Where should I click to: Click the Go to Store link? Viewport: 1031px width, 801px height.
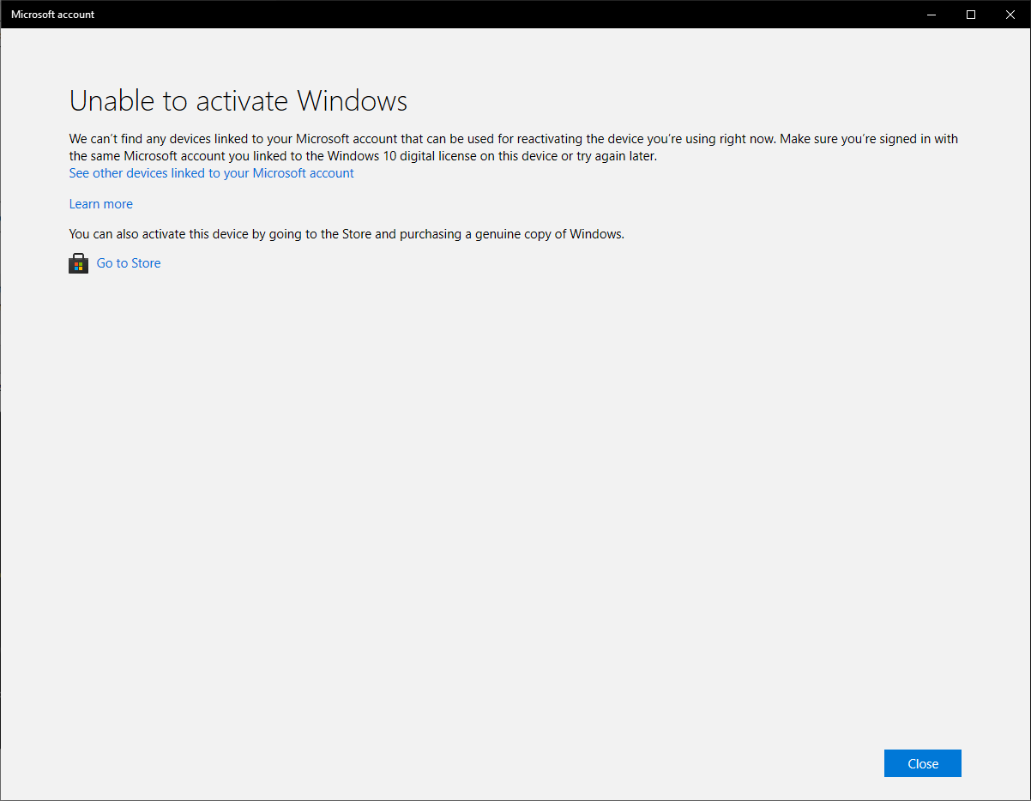tap(129, 263)
